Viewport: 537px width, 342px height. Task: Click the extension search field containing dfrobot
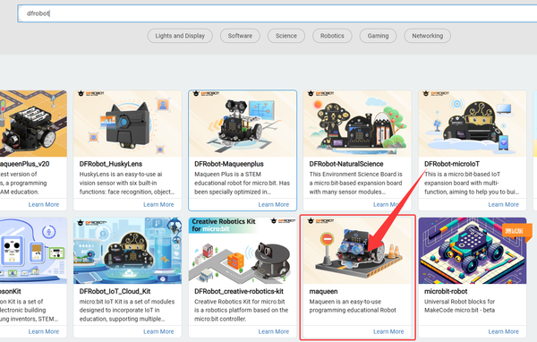(x=277, y=13)
